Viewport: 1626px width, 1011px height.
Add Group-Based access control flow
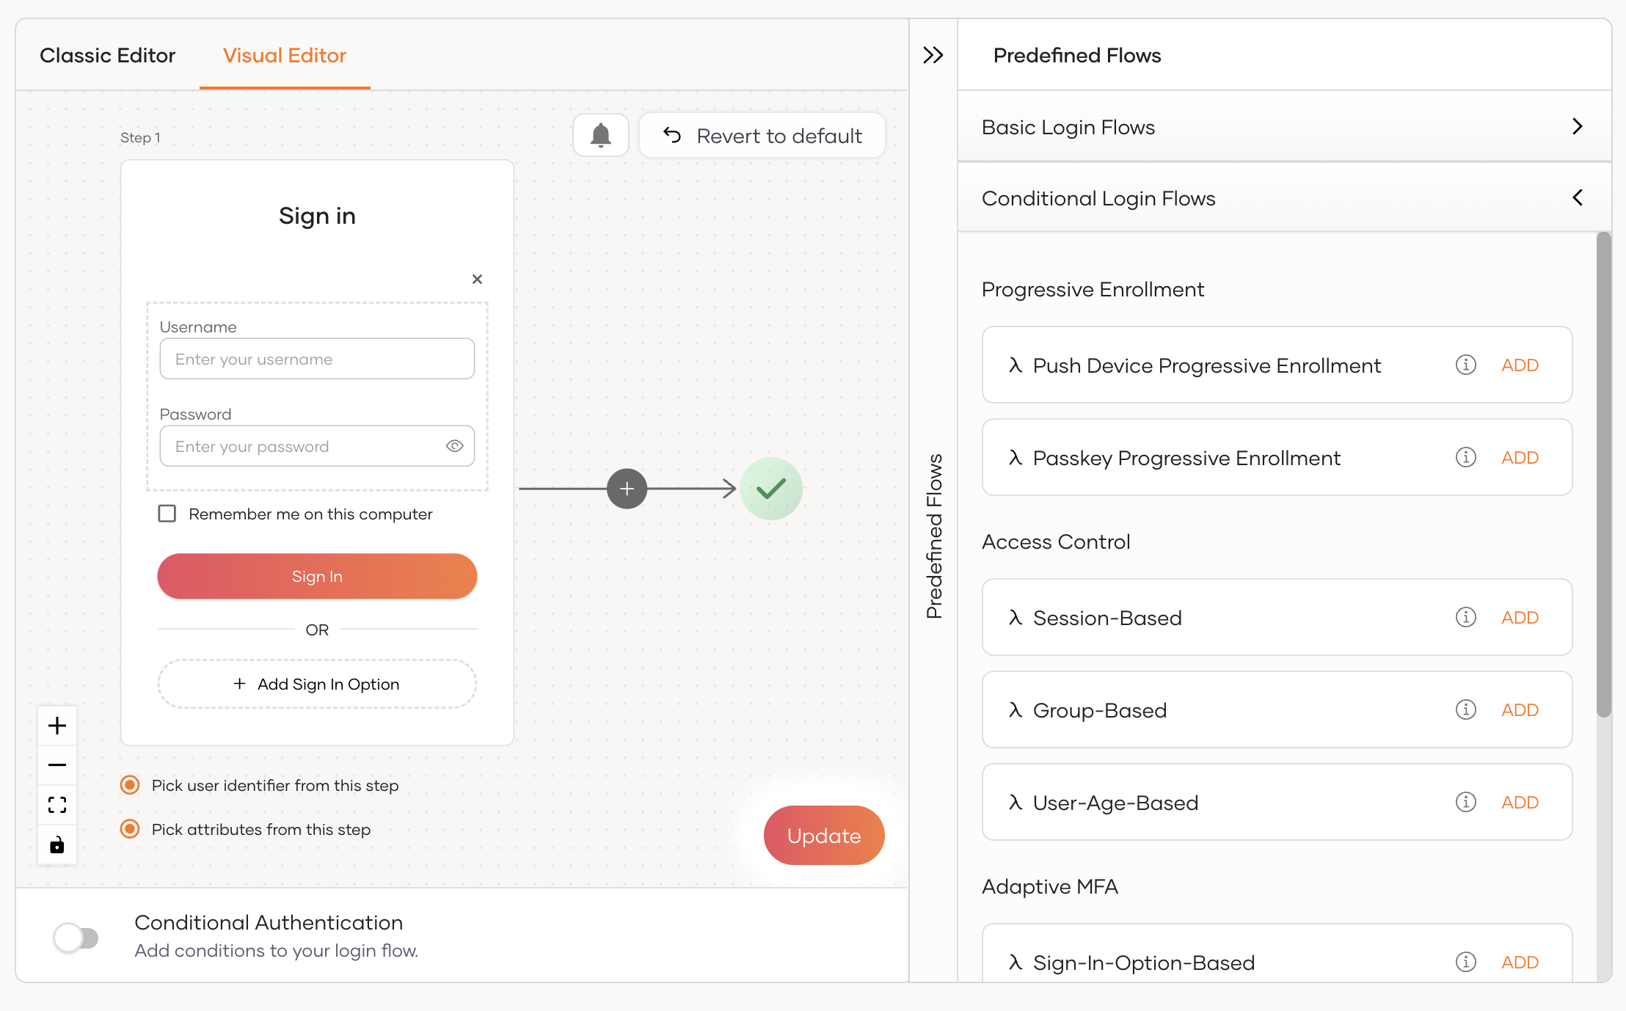point(1520,709)
